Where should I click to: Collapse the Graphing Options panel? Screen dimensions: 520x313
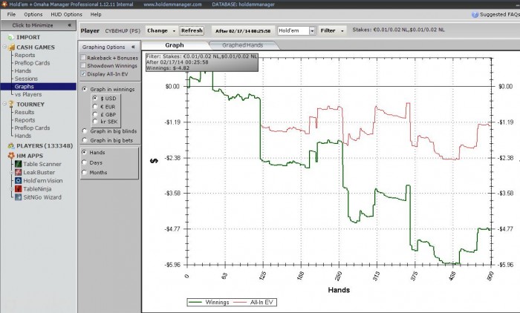pyautogui.click(x=132, y=46)
